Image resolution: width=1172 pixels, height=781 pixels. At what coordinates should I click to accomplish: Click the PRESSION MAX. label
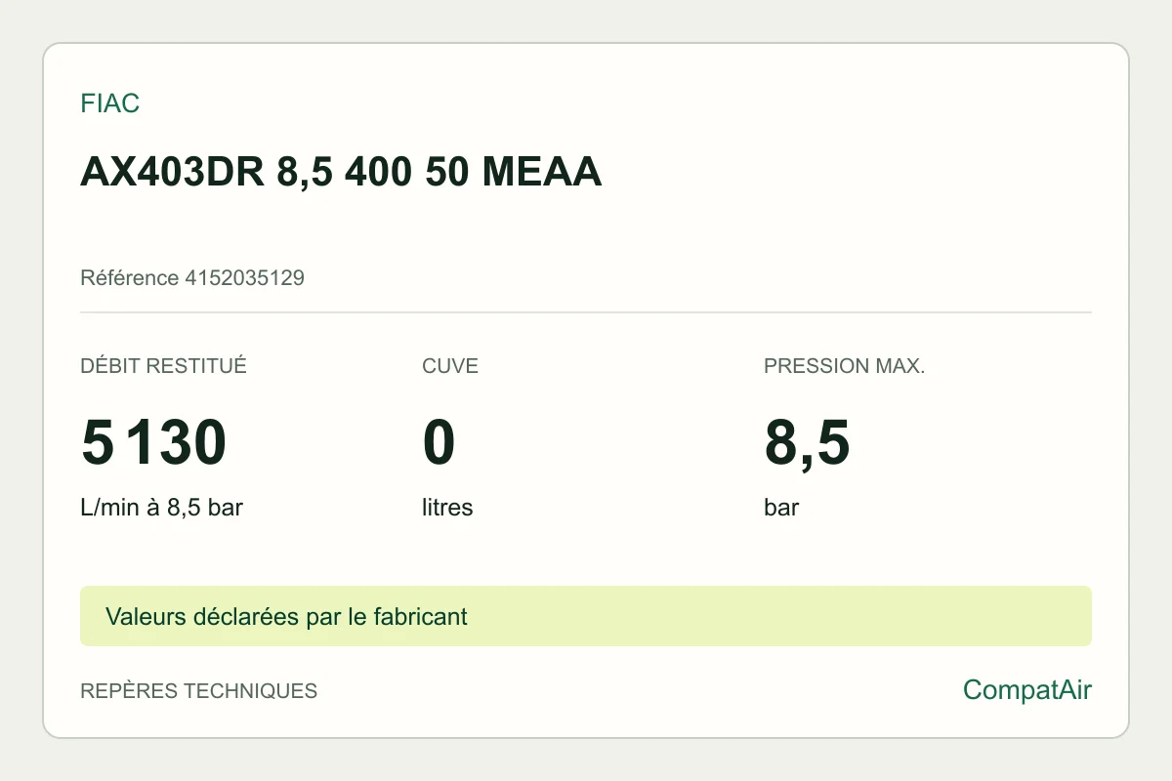[x=844, y=366]
